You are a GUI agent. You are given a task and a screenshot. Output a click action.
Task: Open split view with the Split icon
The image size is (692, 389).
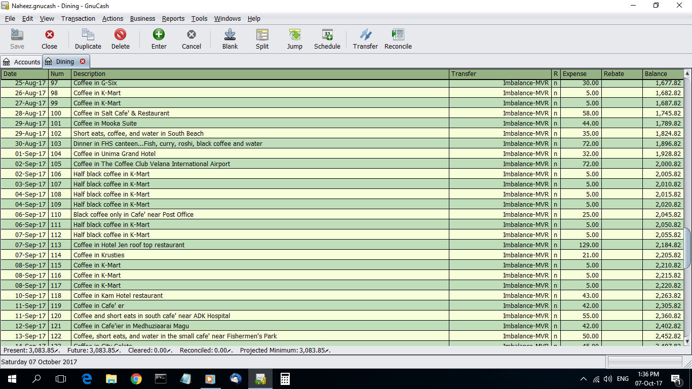click(x=262, y=39)
